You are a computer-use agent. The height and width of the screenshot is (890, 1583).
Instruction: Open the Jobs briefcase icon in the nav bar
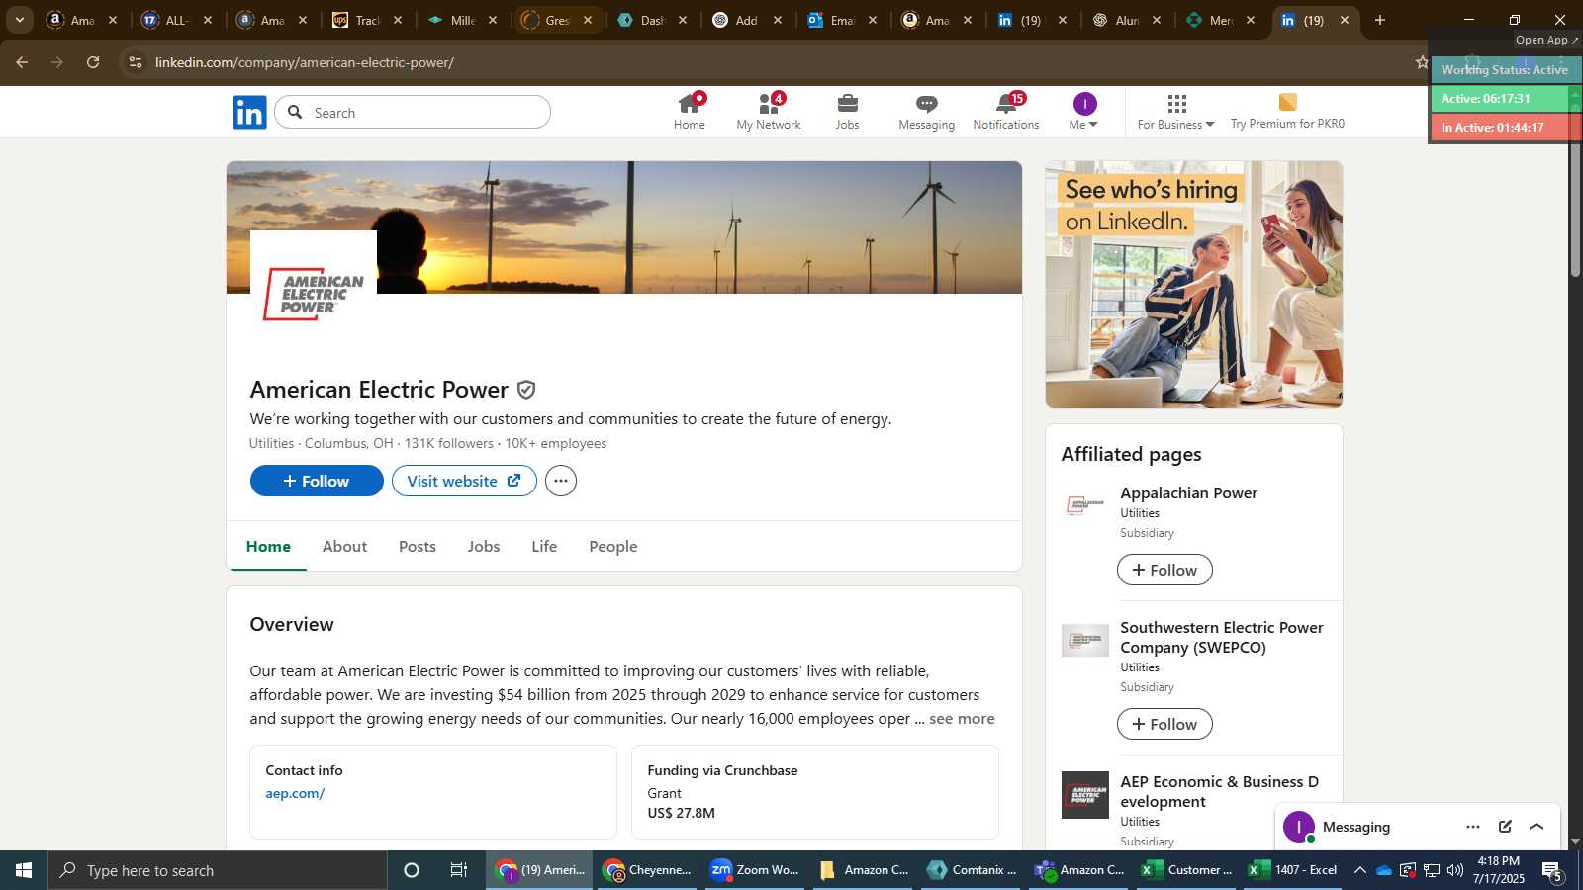pos(848,112)
